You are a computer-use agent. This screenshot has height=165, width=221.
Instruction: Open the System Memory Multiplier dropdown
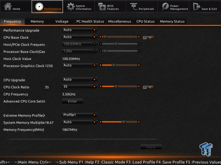click(x=79, y=122)
